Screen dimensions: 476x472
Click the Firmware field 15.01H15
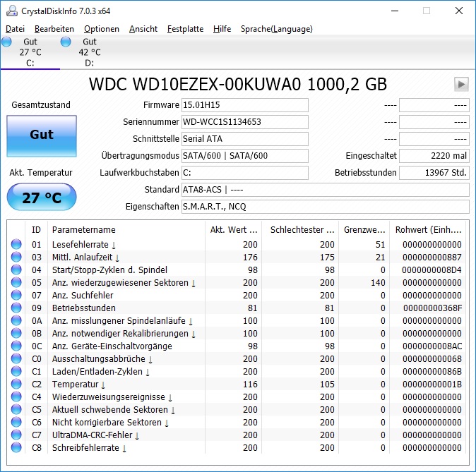coord(245,105)
